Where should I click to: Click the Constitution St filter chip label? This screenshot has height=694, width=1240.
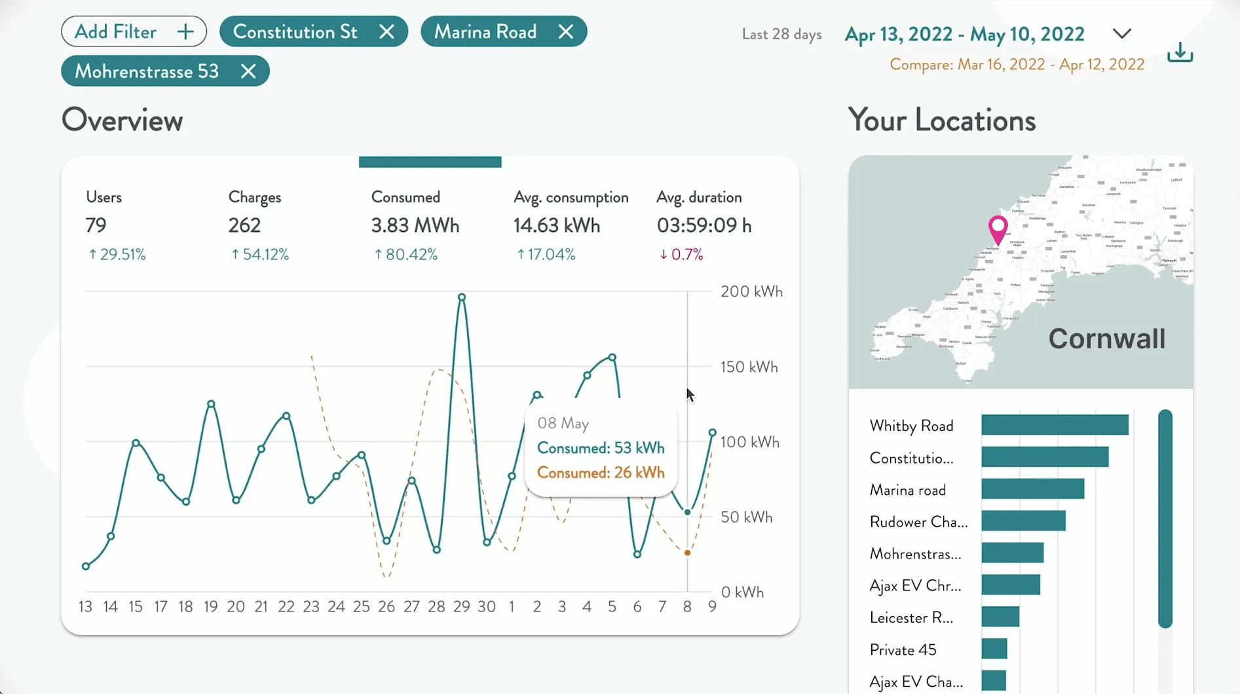(x=295, y=31)
